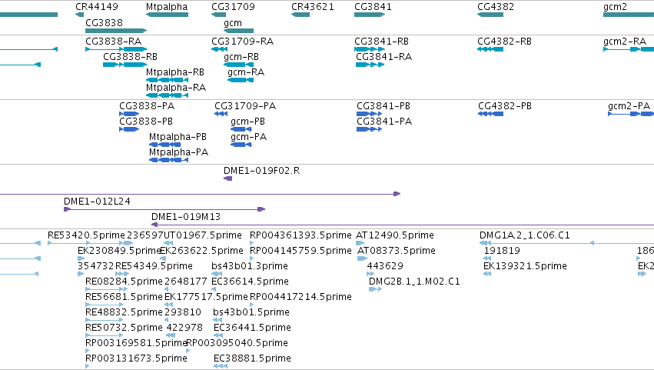Click the RE53420.5prime EST label

point(86,235)
